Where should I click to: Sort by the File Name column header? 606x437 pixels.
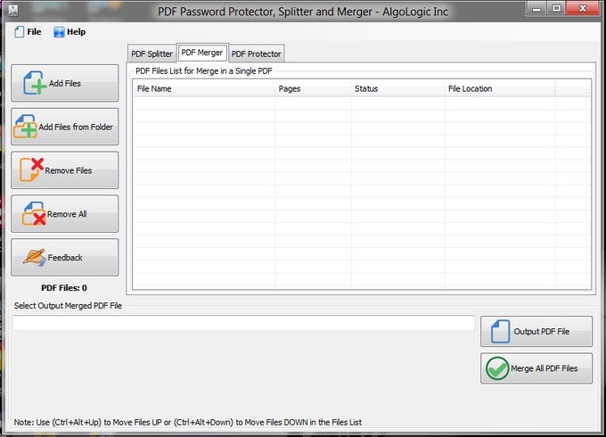tap(204, 88)
